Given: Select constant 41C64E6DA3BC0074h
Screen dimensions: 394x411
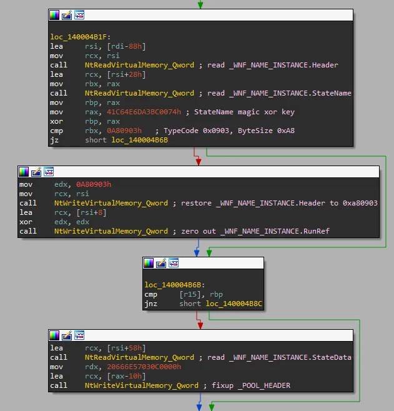Looking at the screenshot, I should pyautogui.click(x=144, y=112).
